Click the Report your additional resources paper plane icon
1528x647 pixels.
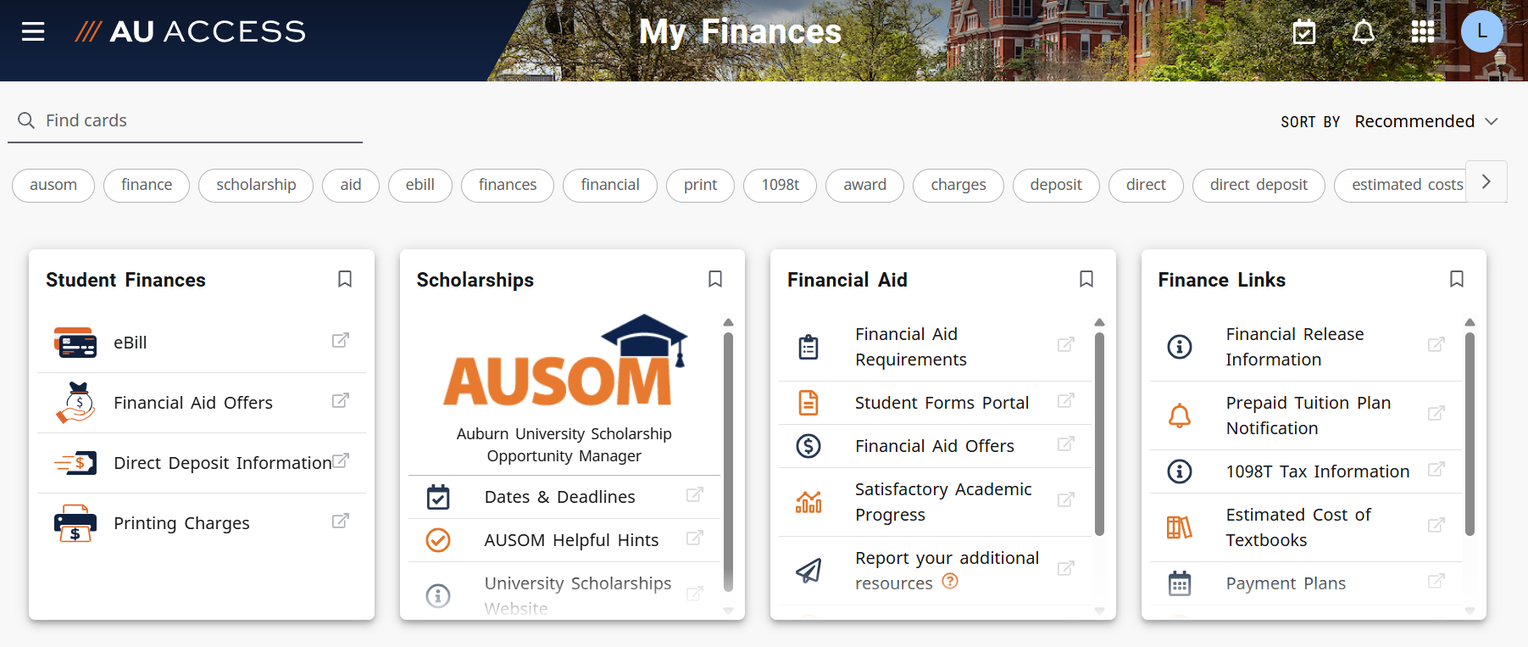coord(809,570)
